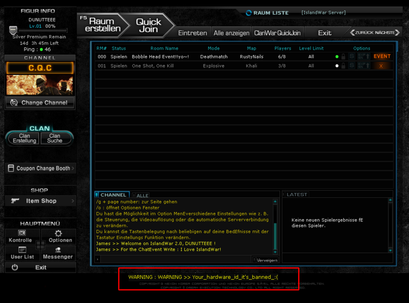The width and height of the screenshot is (409, 303).
Task: Open the User List panel
Action: [x=22, y=253]
